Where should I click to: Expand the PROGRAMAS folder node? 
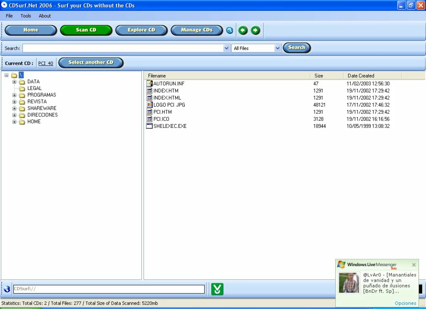point(14,95)
